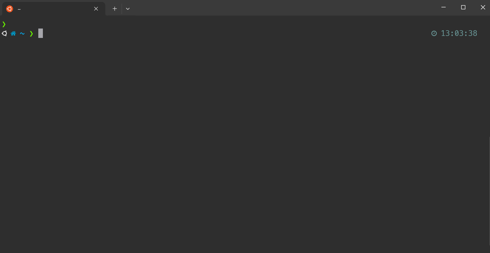Click the empty terminal output area
Viewport: 490px width, 253px height.
point(245,143)
